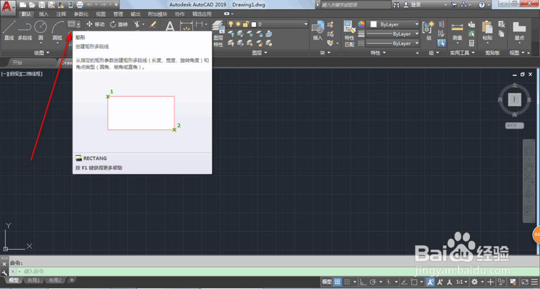Screen dimensions: 540x289
Task: Toggle object snap square icon in status bar
Action: pos(414,282)
